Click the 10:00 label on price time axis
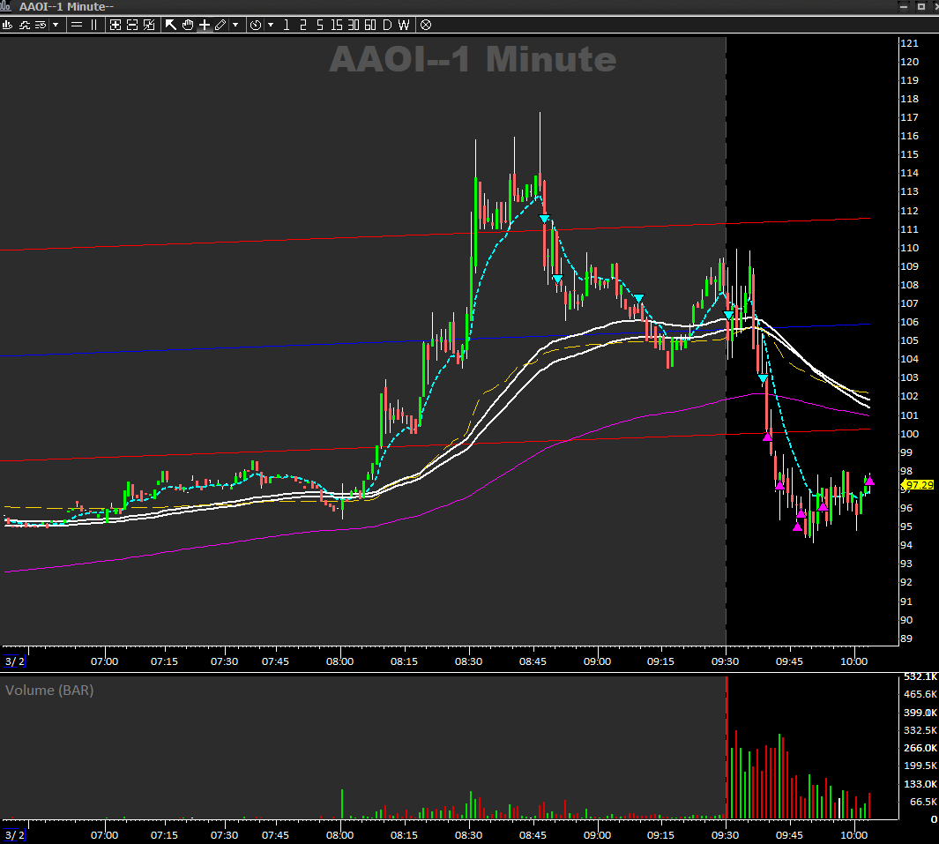Viewport: 939px width, 844px height. (x=853, y=661)
